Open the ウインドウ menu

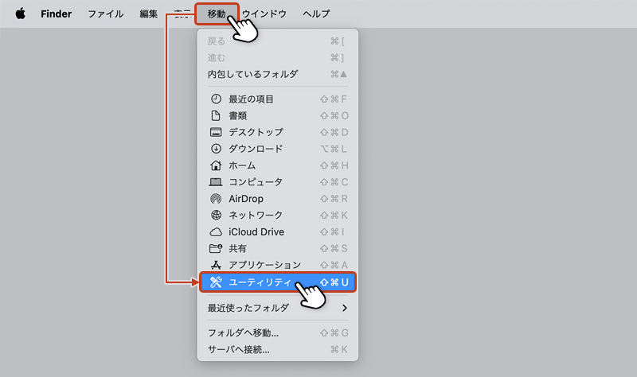264,14
